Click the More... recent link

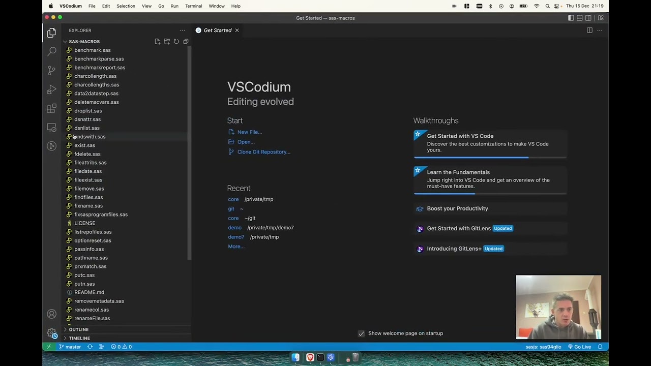click(236, 247)
